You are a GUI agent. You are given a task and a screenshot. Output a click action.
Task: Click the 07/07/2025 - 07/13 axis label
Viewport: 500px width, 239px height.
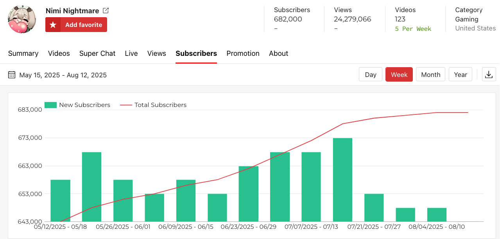(x=312, y=227)
